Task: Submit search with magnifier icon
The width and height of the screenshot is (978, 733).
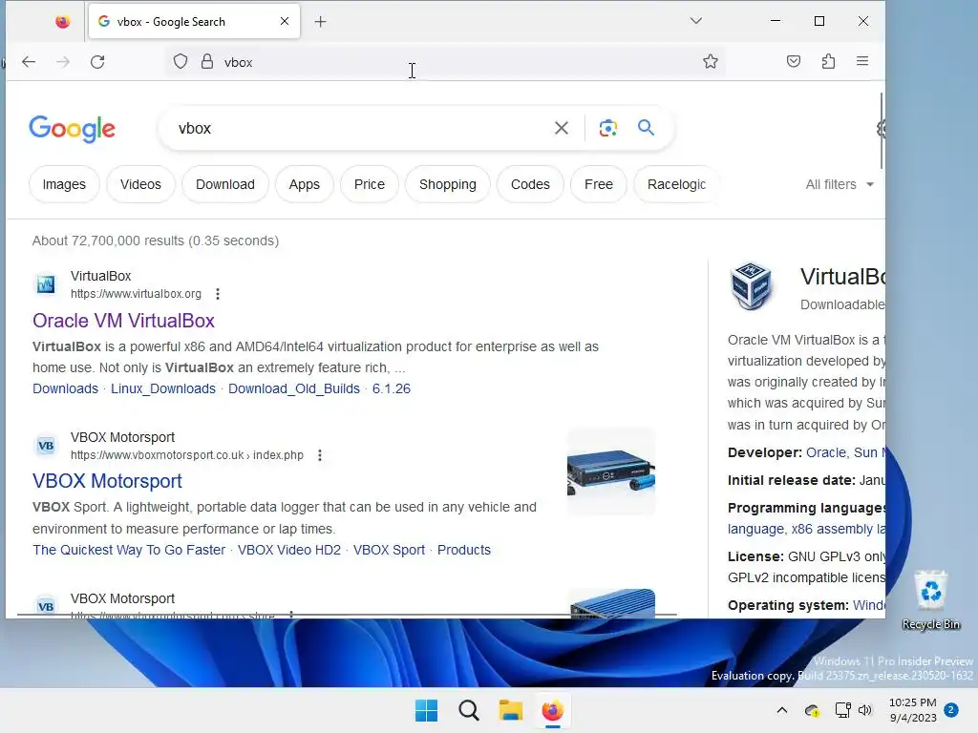Action: tap(646, 128)
